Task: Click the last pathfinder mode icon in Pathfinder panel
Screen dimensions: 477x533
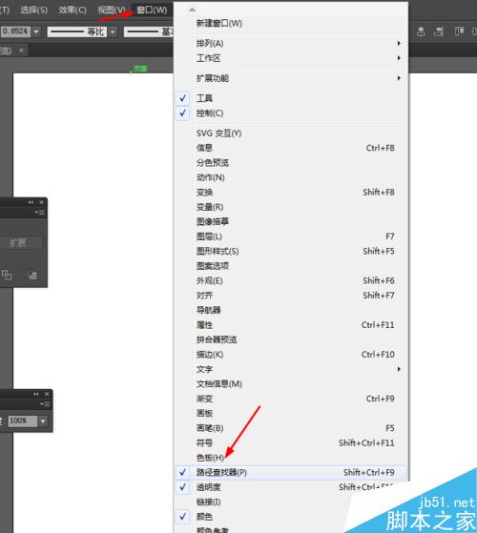Action: [31, 275]
